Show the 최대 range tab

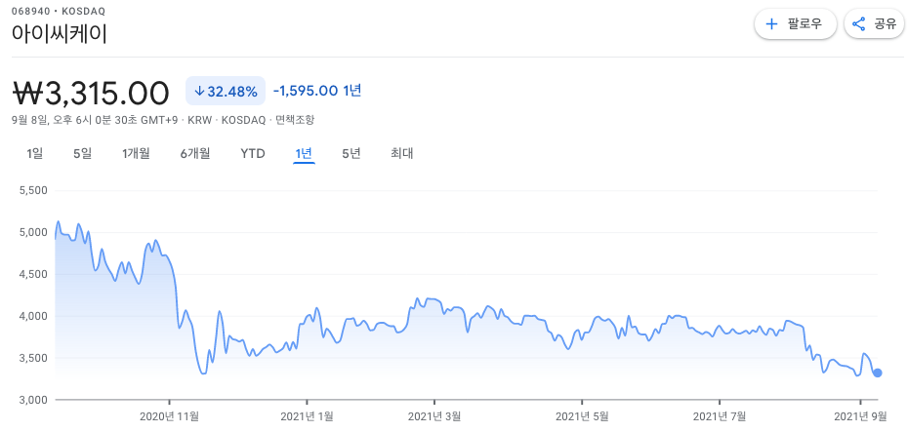(x=402, y=154)
